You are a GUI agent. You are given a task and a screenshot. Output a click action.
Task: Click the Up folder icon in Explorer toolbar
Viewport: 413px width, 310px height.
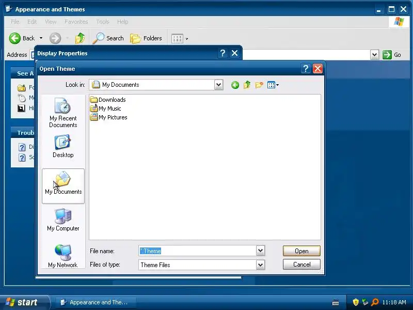(x=80, y=38)
